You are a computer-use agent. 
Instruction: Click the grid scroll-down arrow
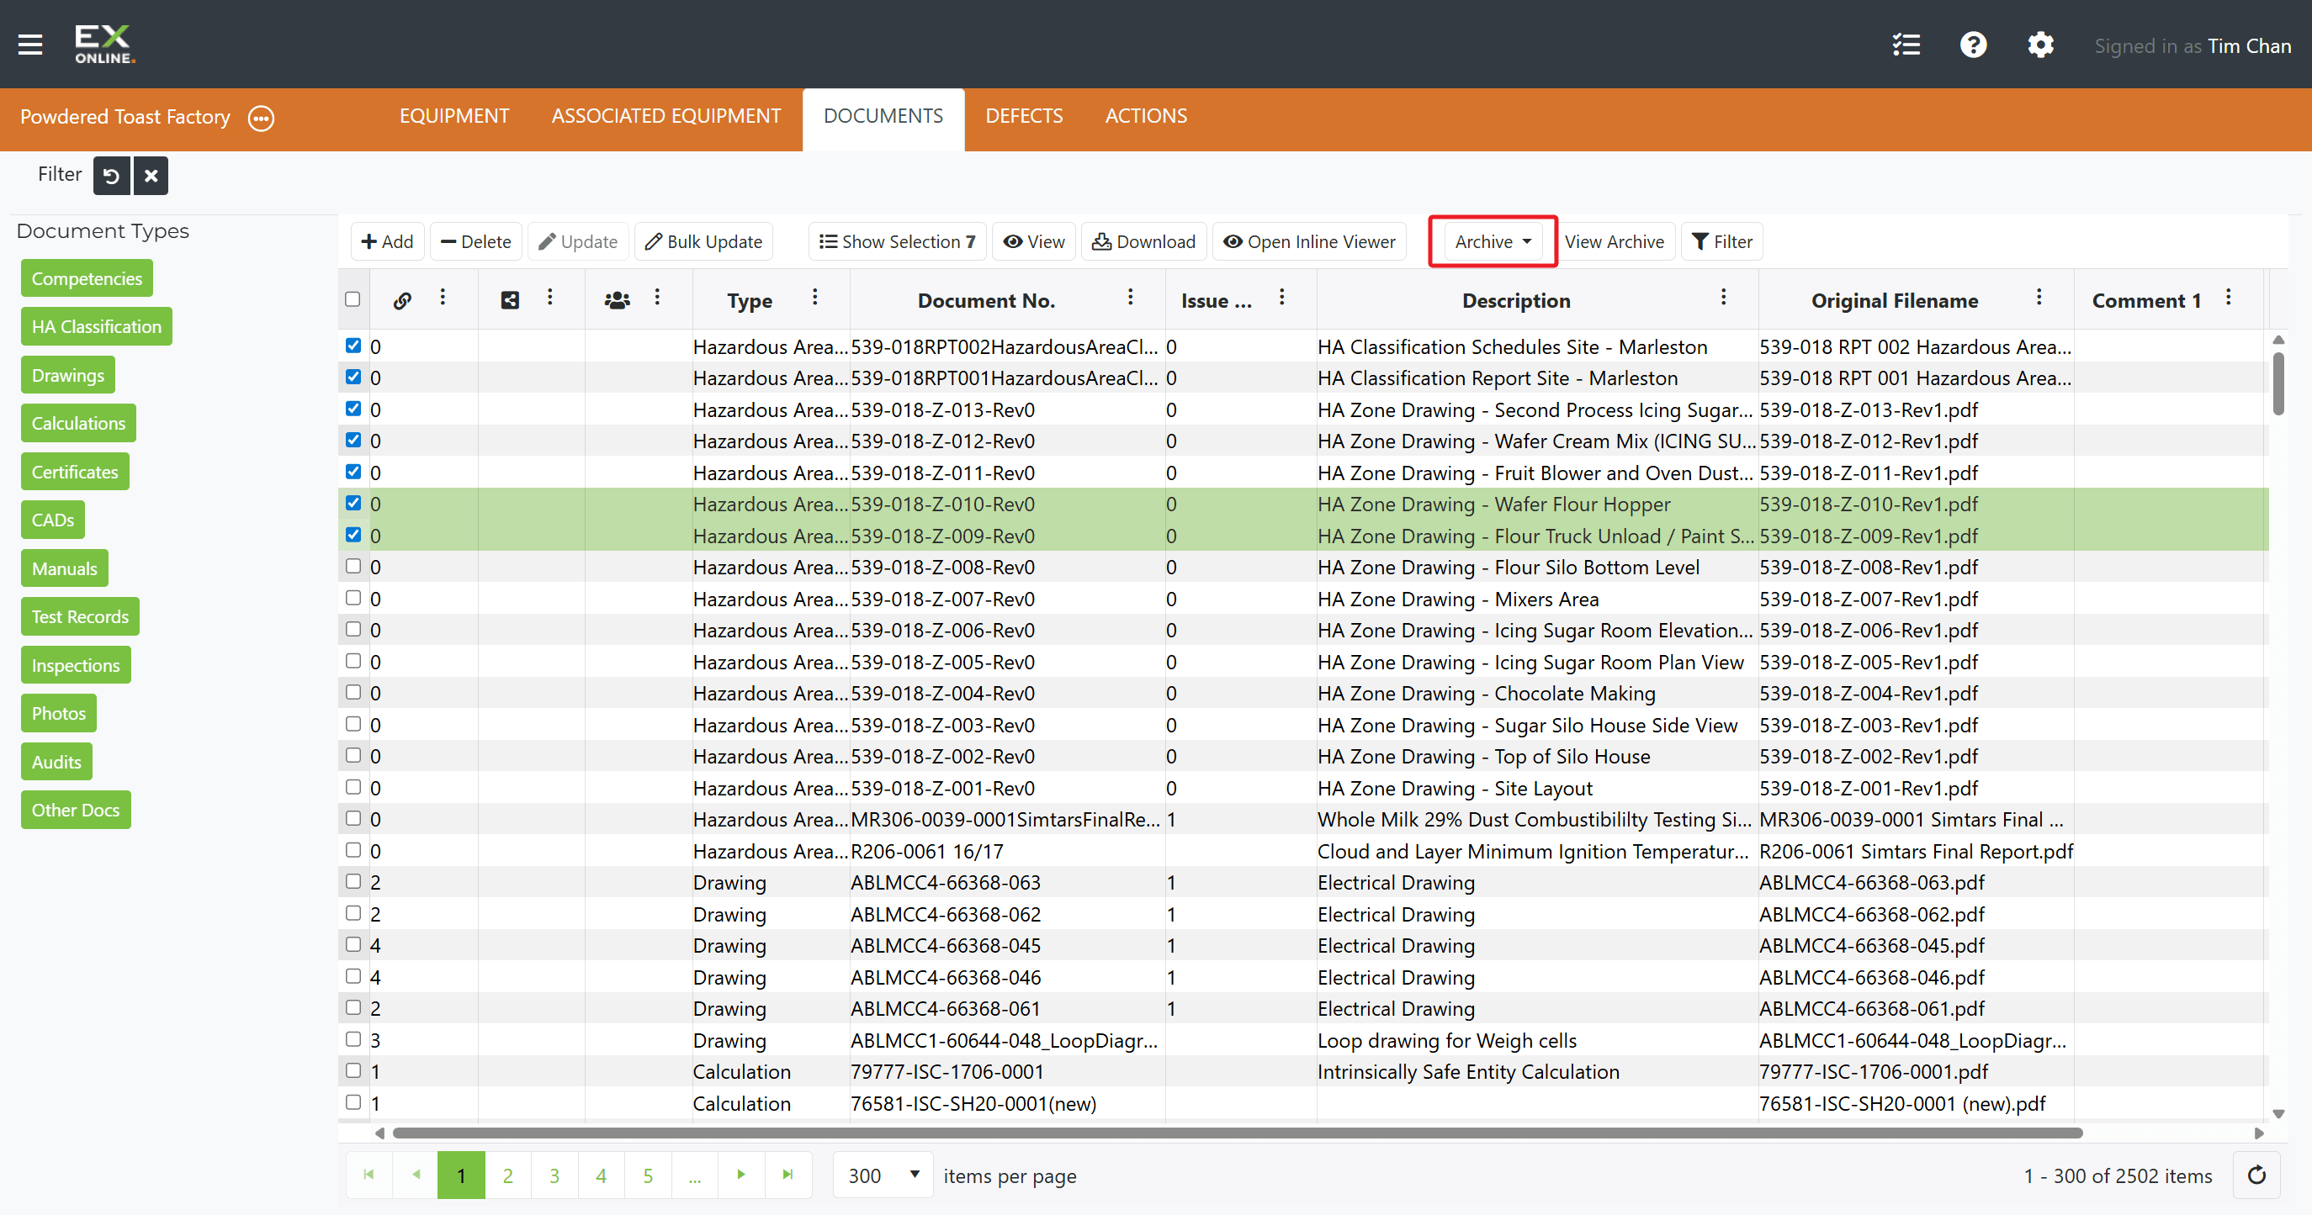tap(2278, 1113)
